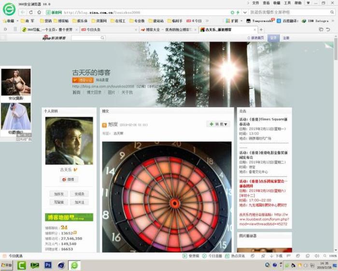Viewport: 338px width, 271px height.
Task: Click the green 转载 repost plus icon
Action: (211, 124)
